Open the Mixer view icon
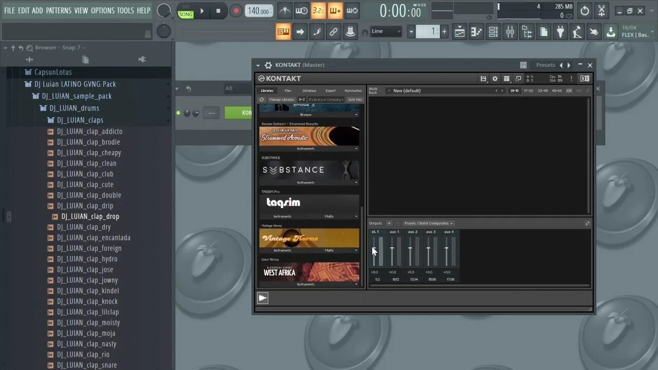The width and height of the screenshot is (658, 370). (x=510, y=32)
